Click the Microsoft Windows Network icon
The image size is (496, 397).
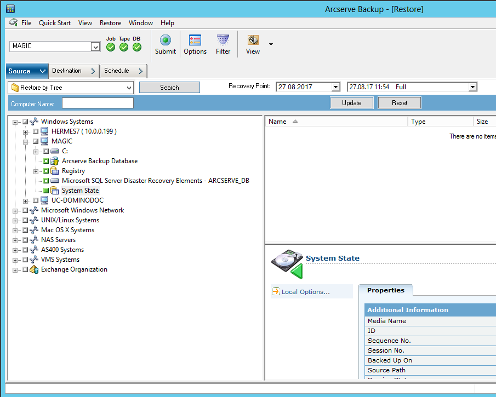pyautogui.click(x=34, y=210)
